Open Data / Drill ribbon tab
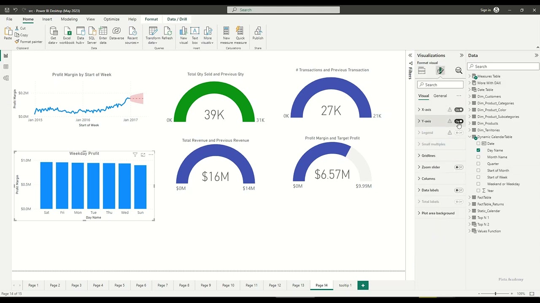540x303 pixels. pos(177,19)
